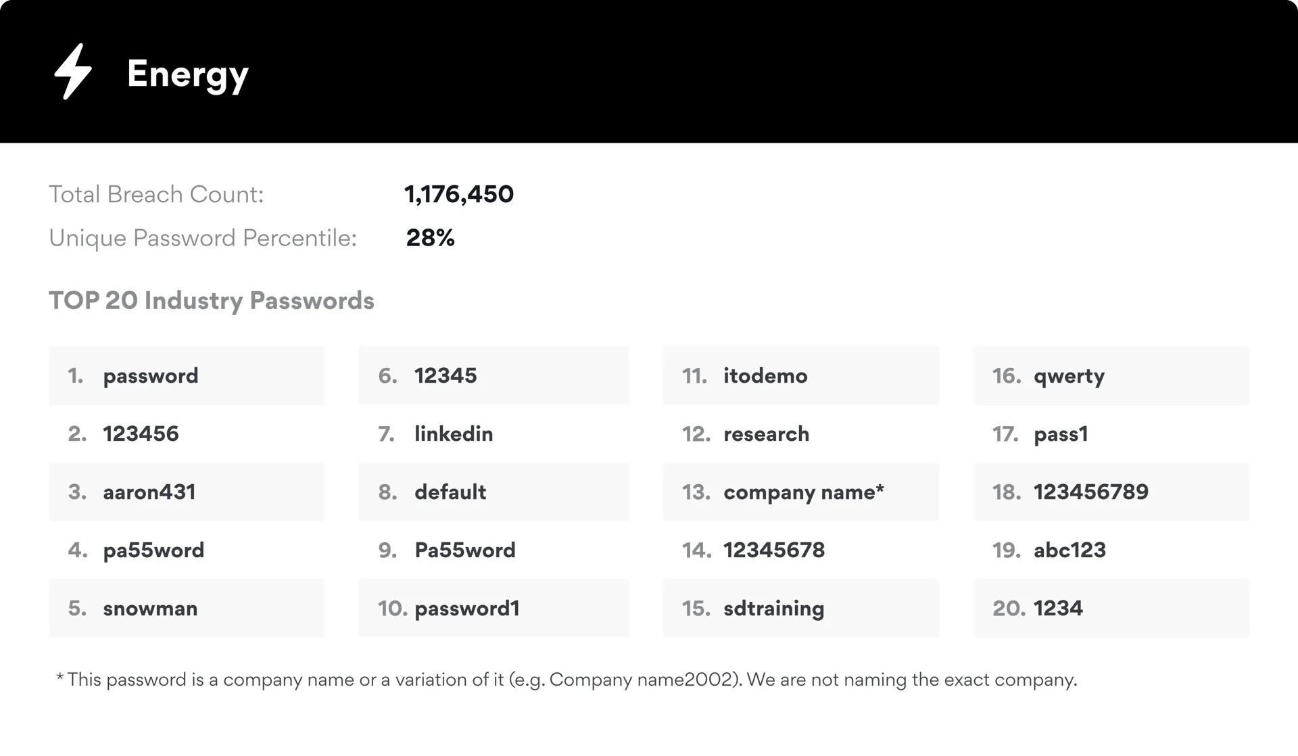Click the capitalized 'Pa55word' entry

pyautogui.click(x=465, y=550)
